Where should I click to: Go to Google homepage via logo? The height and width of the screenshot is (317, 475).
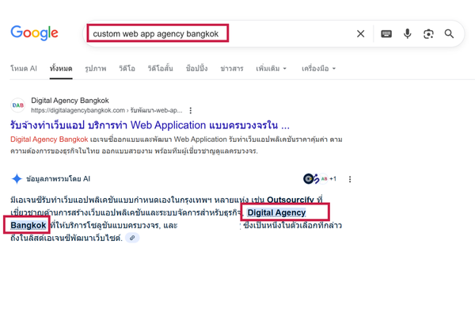point(35,33)
